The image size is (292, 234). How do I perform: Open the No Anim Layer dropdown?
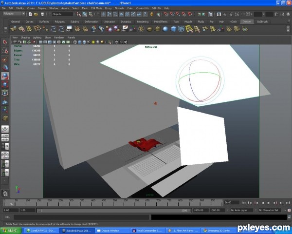[x=241, y=210]
